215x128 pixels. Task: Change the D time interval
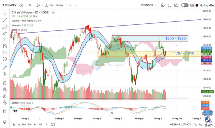pyautogui.click(x=30, y=5)
